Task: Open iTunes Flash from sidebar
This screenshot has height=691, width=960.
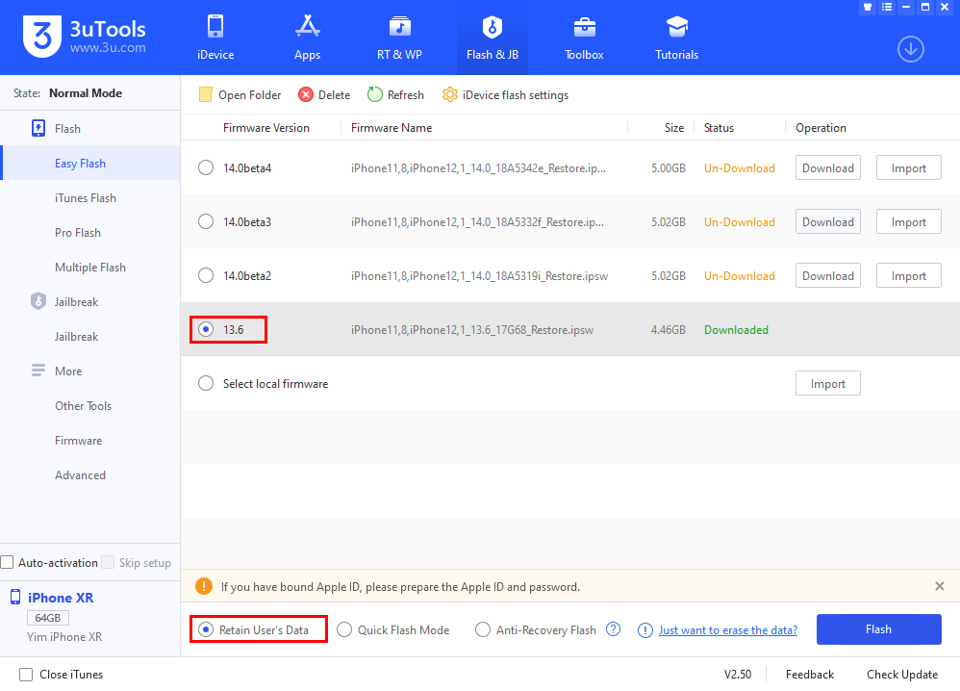Action: (x=86, y=198)
